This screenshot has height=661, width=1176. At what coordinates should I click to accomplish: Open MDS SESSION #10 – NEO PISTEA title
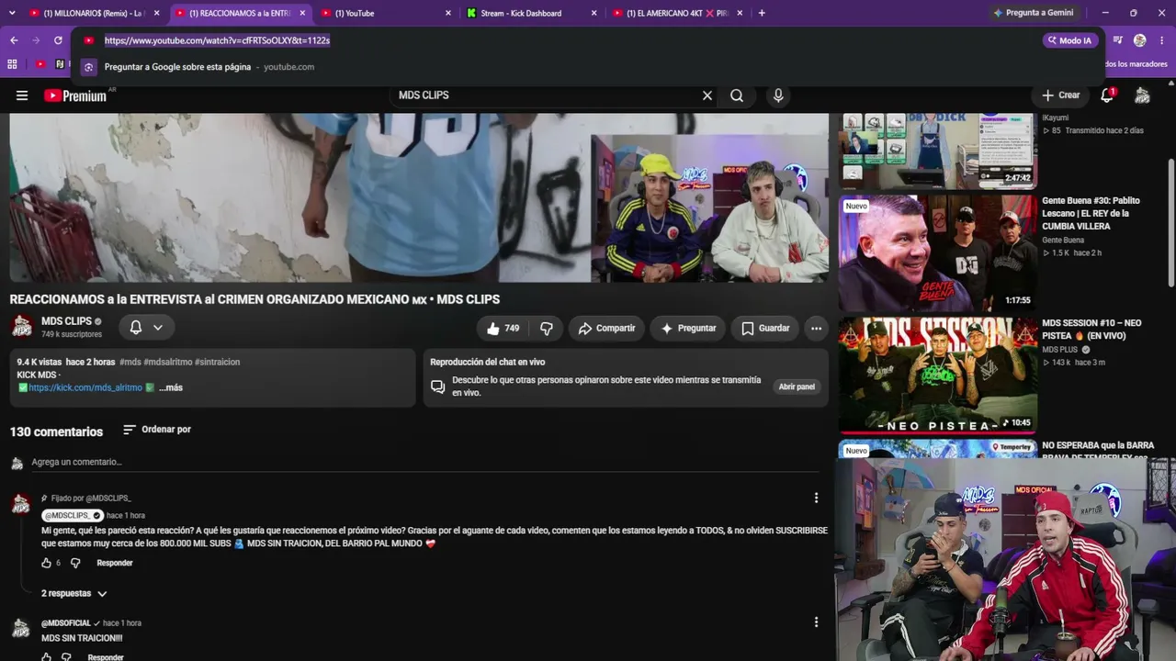point(1091,329)
